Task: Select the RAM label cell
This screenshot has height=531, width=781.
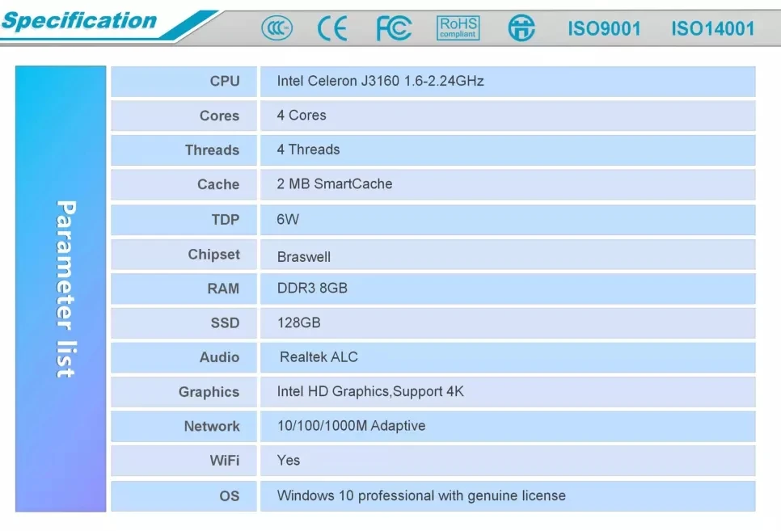Action: pyautogui.click(x=184, y=289)
